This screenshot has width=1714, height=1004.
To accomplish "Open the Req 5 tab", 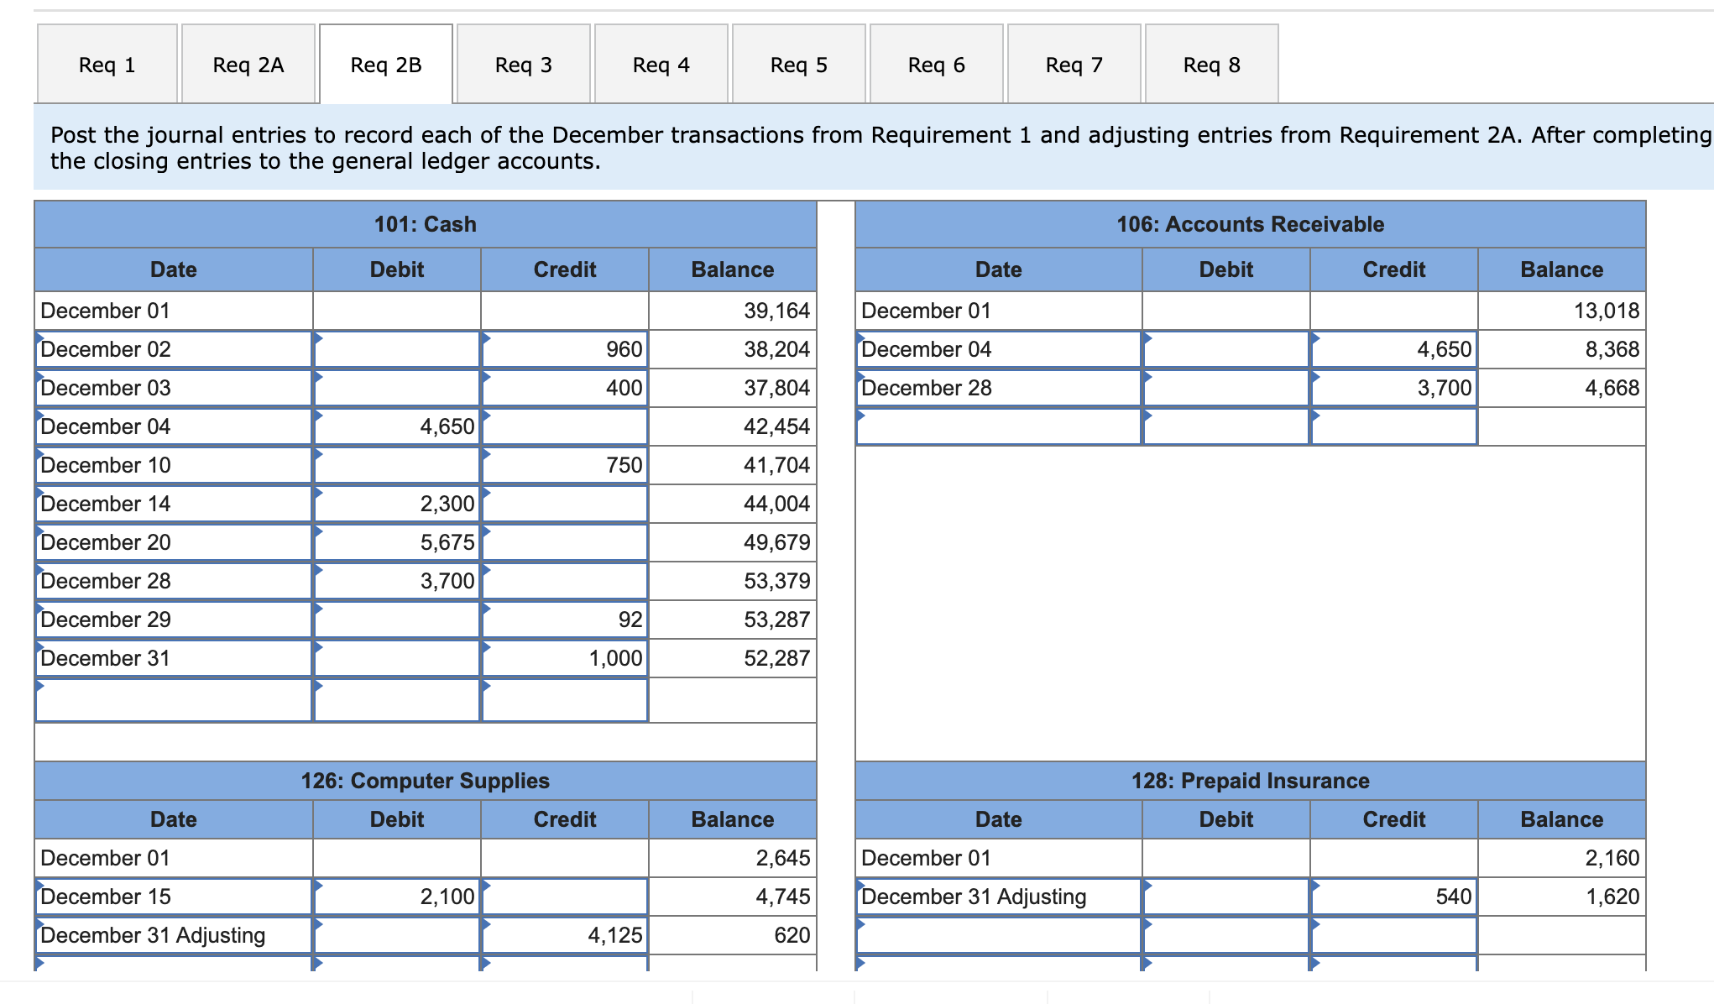I will [x=799, y=65].
